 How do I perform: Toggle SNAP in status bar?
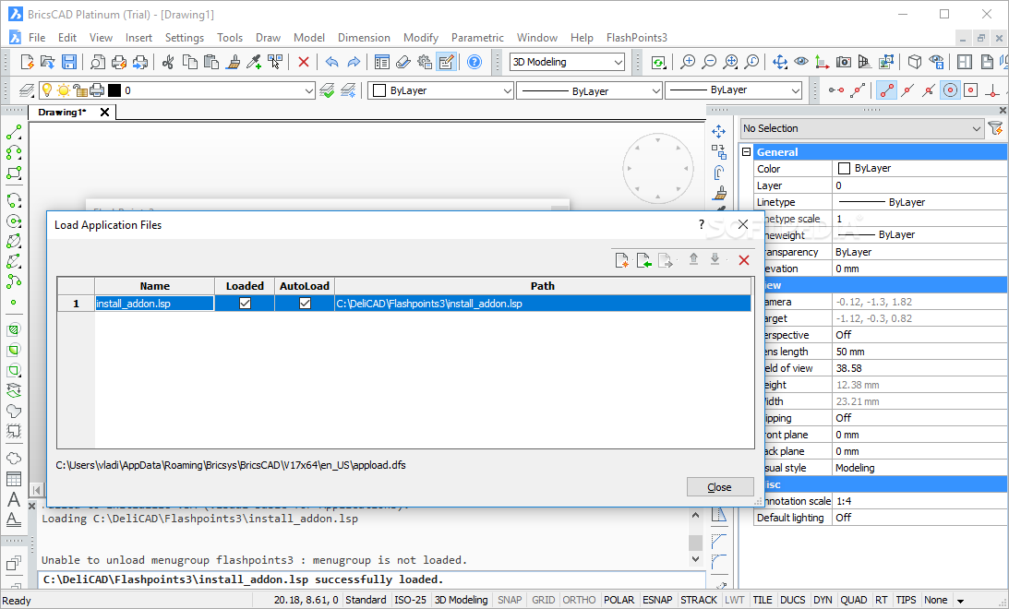(x=510, y=600)
